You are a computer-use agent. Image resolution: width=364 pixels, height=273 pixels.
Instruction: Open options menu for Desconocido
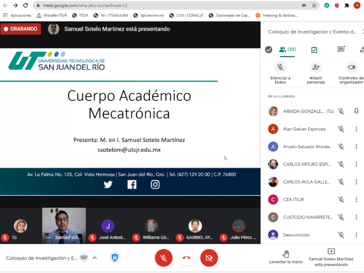(356, 235)
